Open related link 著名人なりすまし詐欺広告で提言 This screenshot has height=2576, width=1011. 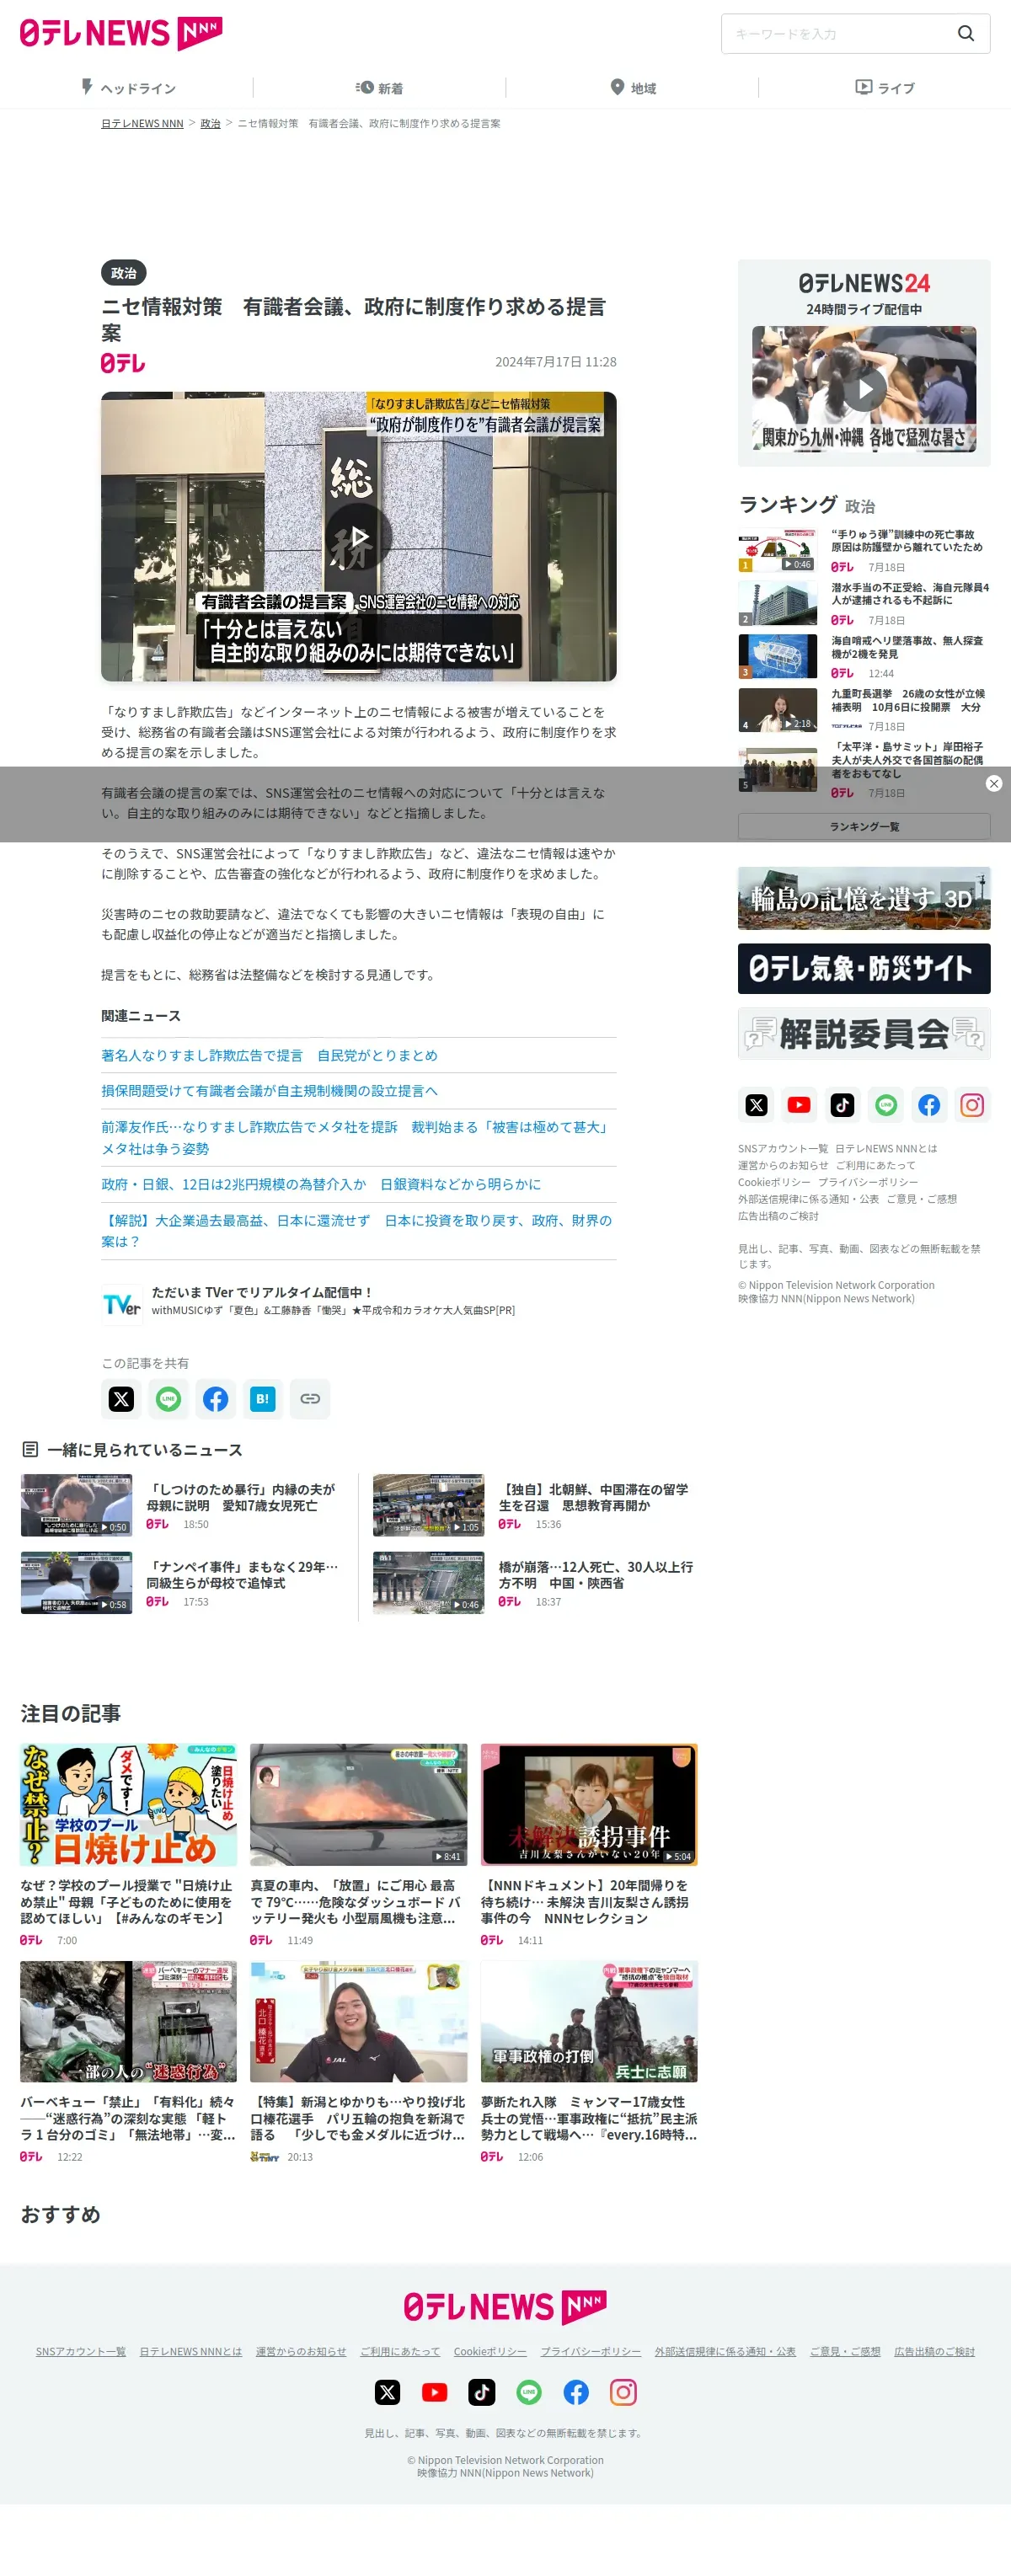click(269, 1055)
